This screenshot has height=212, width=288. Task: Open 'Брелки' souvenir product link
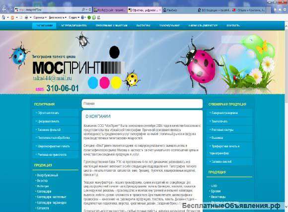click(216, 192)
